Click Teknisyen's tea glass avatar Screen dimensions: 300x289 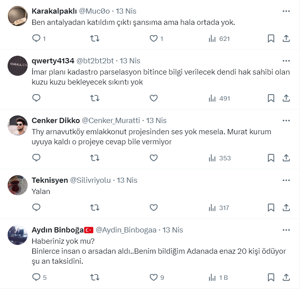pos(18,185)
